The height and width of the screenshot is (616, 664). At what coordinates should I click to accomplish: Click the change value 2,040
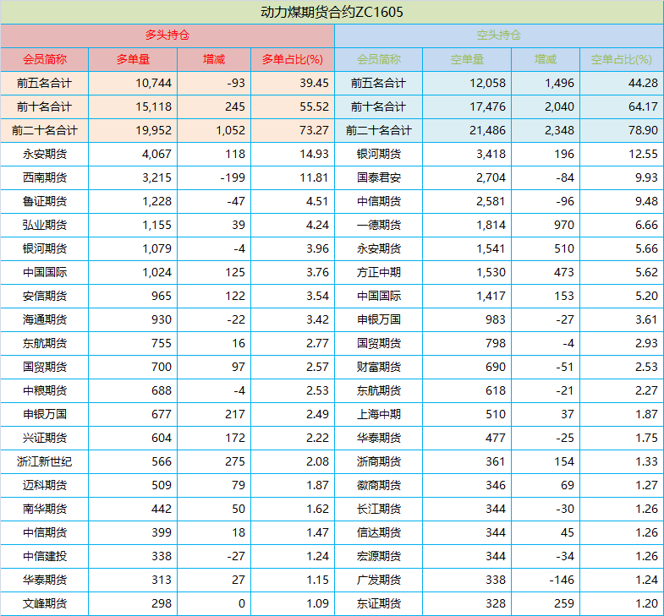[x=559, y=106]
